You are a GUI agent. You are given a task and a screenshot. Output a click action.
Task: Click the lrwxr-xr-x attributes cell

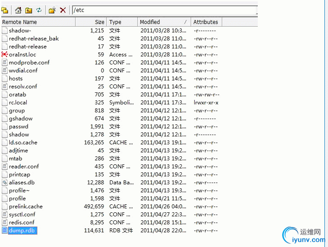click(206, 103)
